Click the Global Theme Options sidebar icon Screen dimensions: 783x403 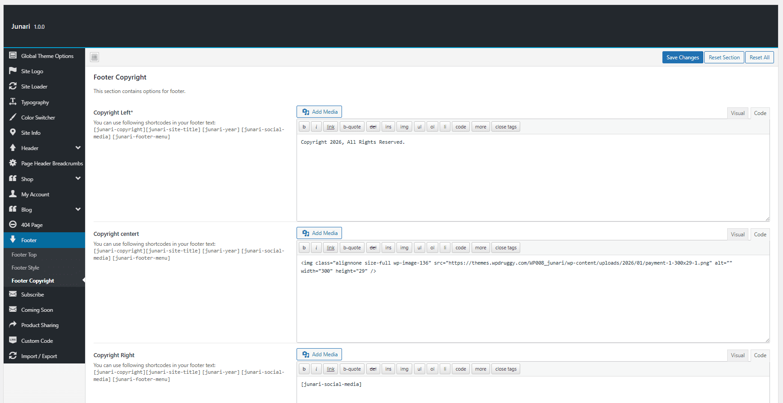[x=13, y=56]
